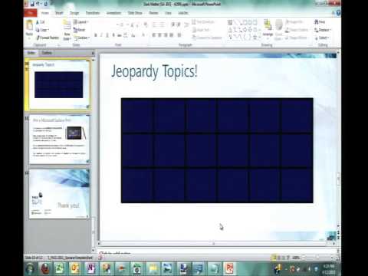Expand the Replace dropdown in Editing group

(323, 30)
